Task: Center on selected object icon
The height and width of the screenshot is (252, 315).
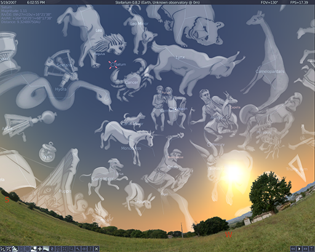Action: [x=65, y=249]
